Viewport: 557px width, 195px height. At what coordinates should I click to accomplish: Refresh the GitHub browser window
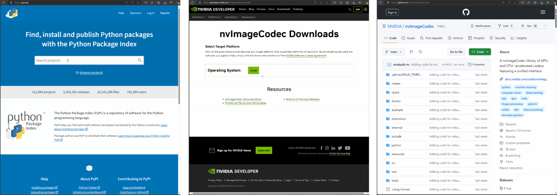click(380, 3)
